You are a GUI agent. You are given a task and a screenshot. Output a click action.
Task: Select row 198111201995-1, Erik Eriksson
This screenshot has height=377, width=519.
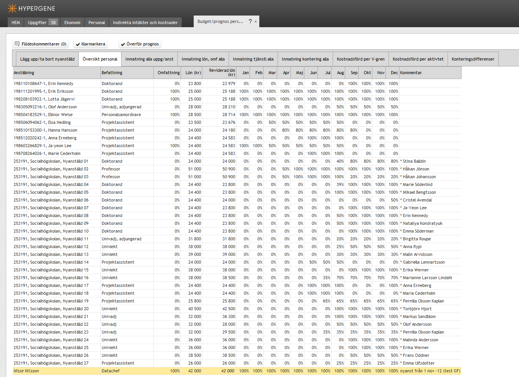[x=237, y=91]
